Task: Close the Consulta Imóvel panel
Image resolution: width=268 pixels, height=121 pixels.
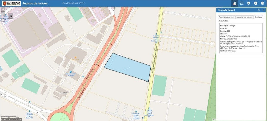Action: pos(263,10)
